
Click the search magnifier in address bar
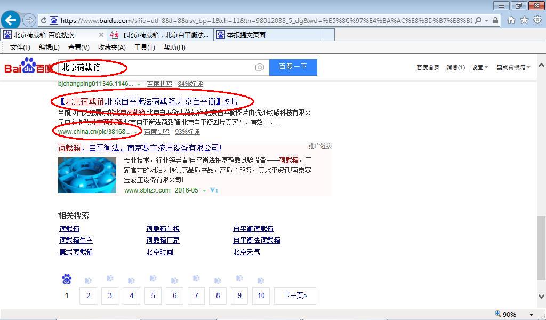pyautogui.click(x=478, y=21)
